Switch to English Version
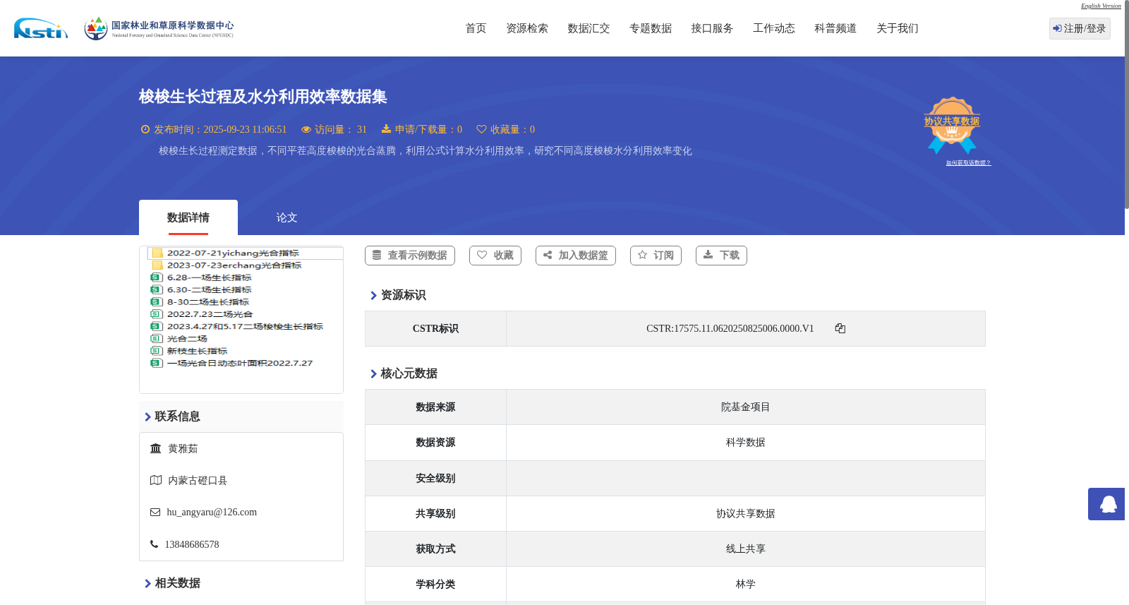The width and height of the screenshot is (1129, 605). click(1101, 6)
